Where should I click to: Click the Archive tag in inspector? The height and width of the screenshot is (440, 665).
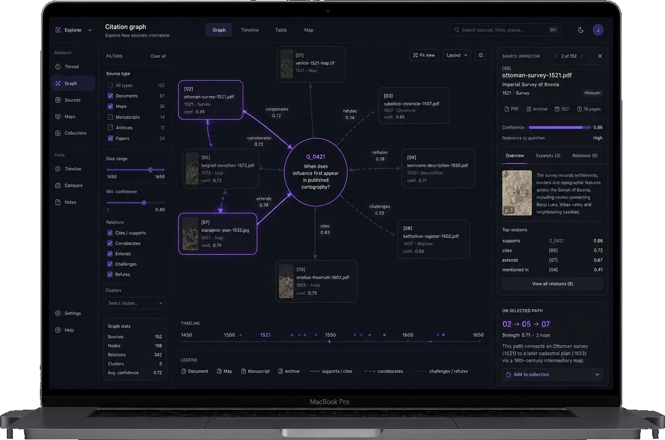tap(537, 109)
